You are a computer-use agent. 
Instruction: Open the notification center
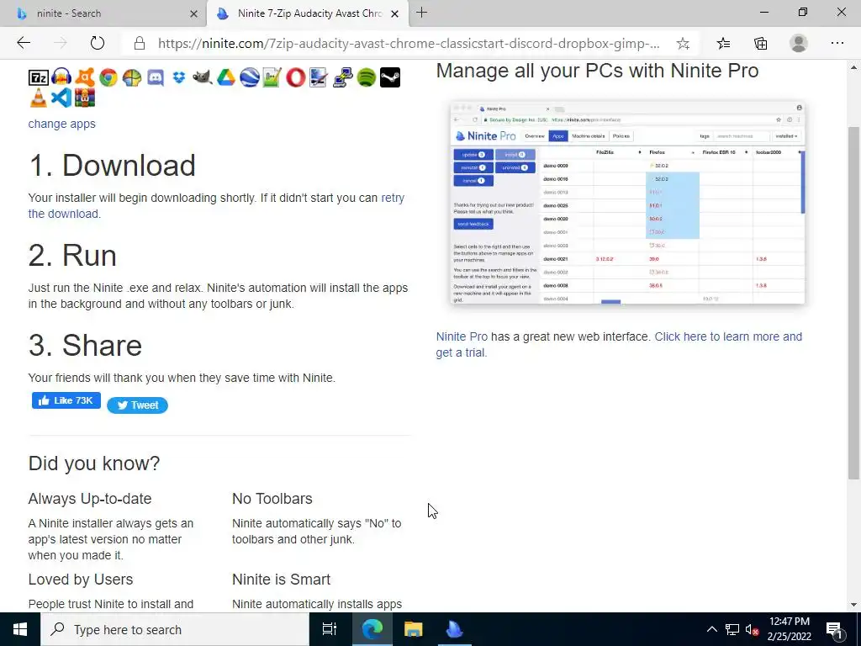[834, 629]
